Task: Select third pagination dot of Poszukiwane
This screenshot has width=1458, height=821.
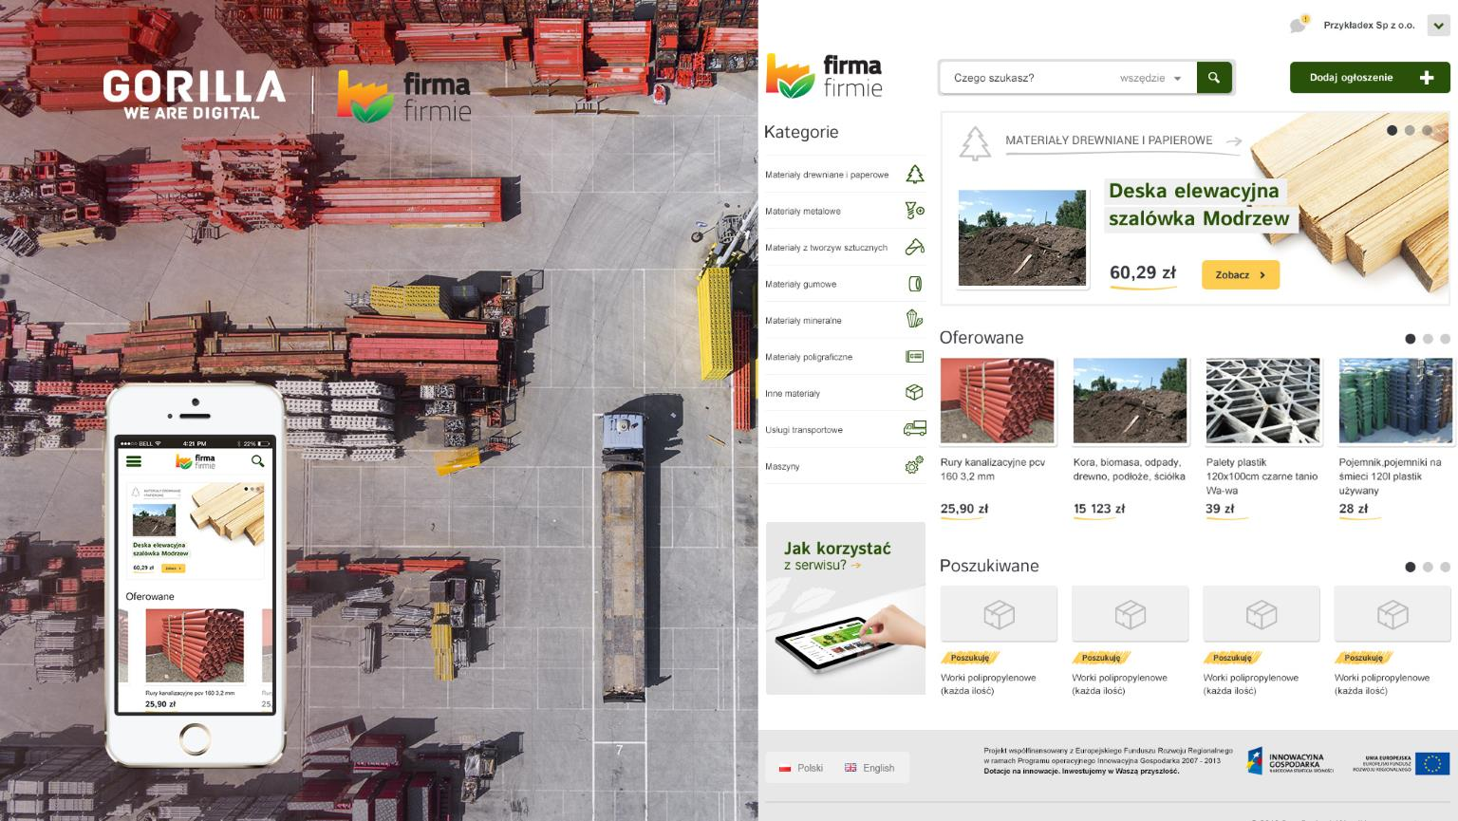Action: click(x=1445, y=567)
